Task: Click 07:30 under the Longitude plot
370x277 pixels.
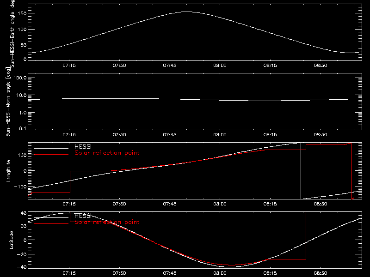Action: (119, 204)
